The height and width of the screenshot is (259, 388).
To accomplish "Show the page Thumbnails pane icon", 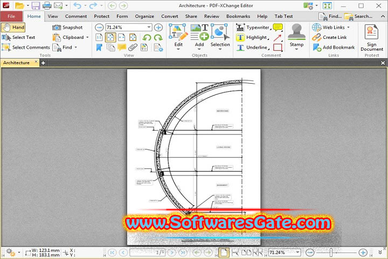I will [x=110, y=47].
